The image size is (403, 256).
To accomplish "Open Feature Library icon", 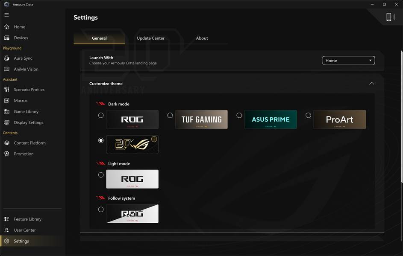I will 7,219.
